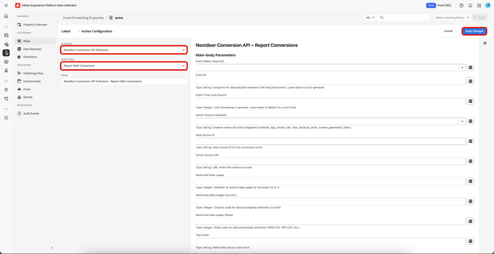Open data element picker for Action Source (required)
494x254 pixels.
[x=471, y=121]
